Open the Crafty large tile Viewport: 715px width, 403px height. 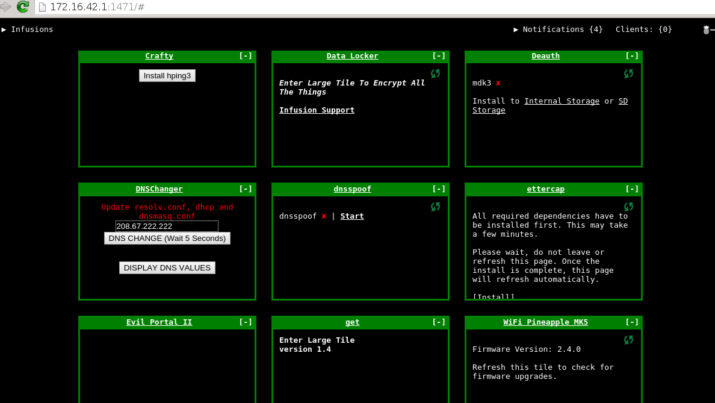point(159,55)
